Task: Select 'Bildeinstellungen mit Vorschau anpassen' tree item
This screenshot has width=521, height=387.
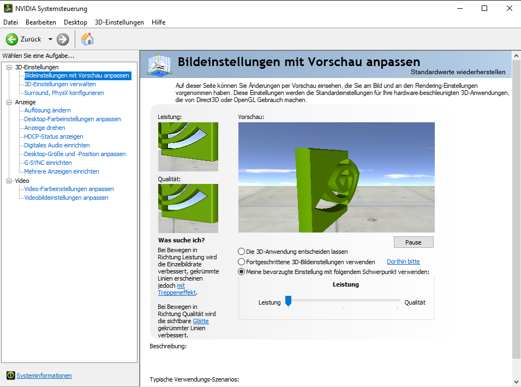Action: (x=77, y=75)
